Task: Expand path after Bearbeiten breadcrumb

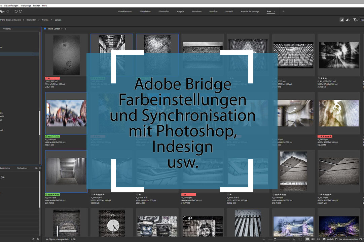Action: coord(39,20)
